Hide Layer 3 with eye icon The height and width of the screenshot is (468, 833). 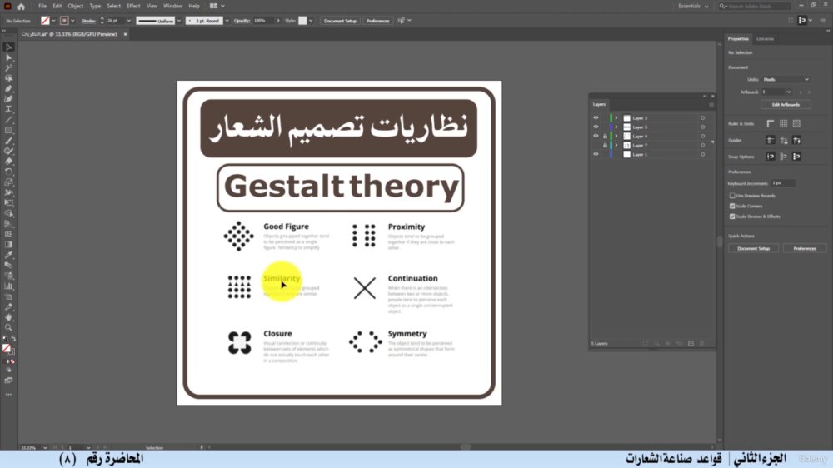click(x=596, y=118)
